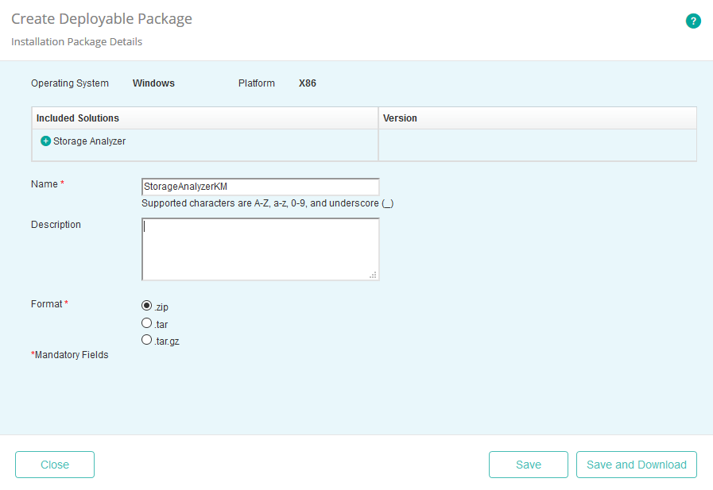Click the Create Deployable Package title
713x490 pixels.
(102, 19)
